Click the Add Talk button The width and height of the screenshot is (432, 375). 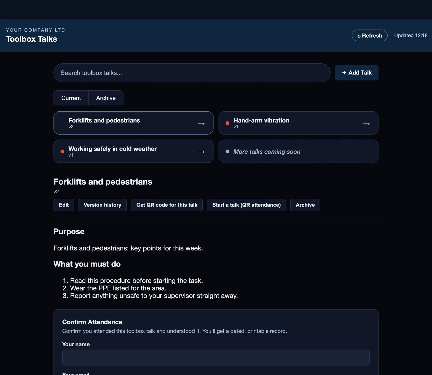[x=357, y=73]
